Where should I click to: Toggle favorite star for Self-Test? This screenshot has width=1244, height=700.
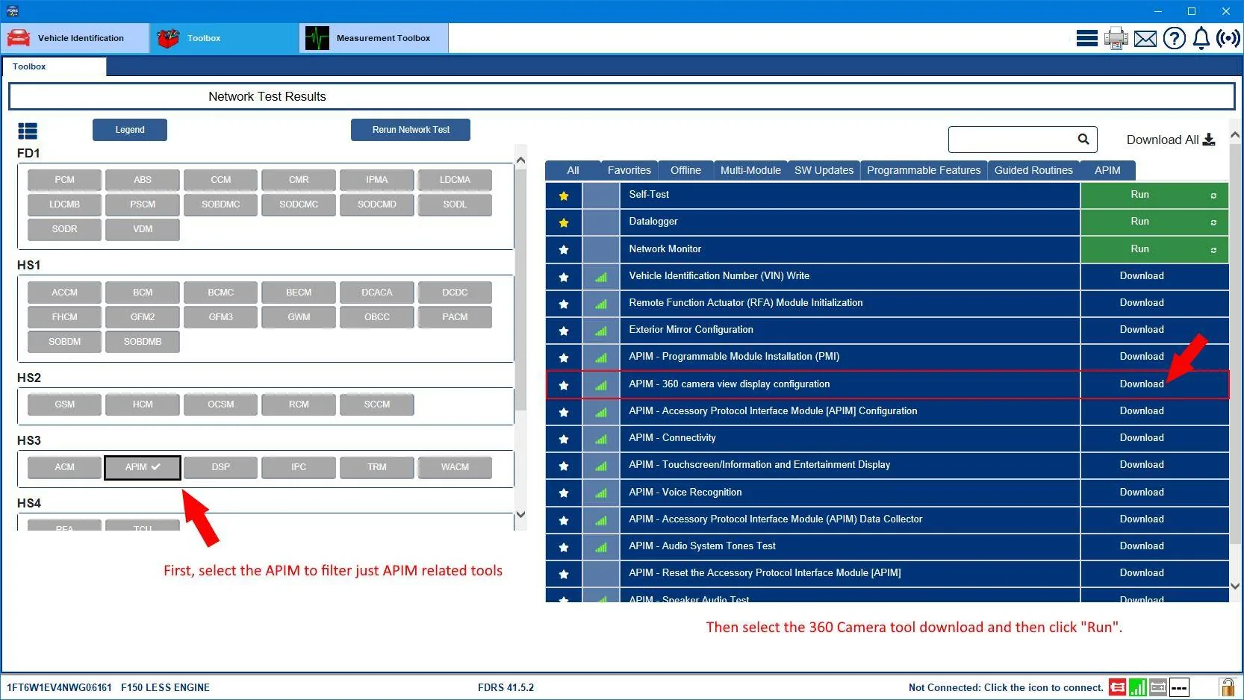point(564,196)
